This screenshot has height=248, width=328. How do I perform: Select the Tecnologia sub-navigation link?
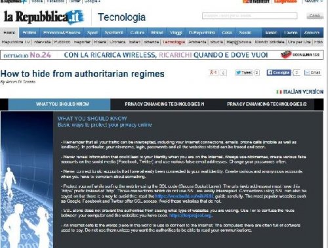pyautogui.click(x=174, y=42)
